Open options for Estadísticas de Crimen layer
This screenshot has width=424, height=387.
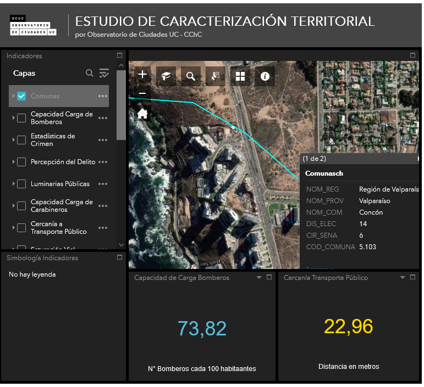(x=103, y=140)
